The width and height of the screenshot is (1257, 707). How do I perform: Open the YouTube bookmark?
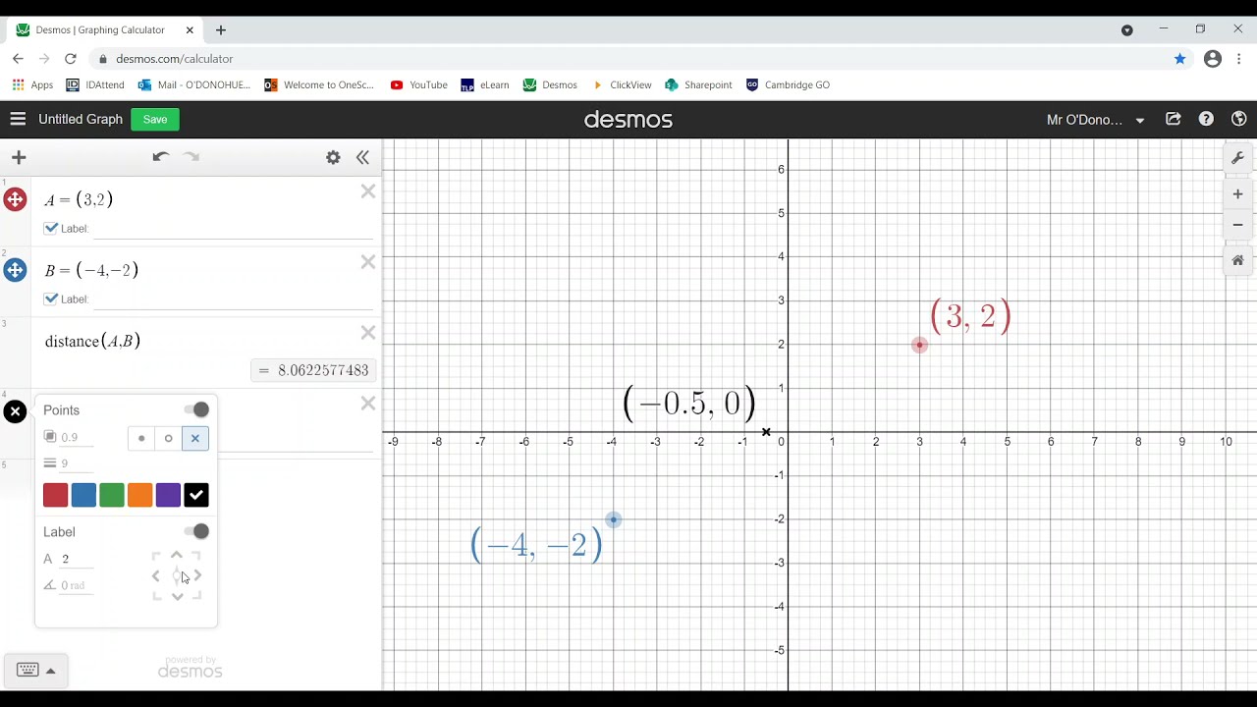[418, 84]
